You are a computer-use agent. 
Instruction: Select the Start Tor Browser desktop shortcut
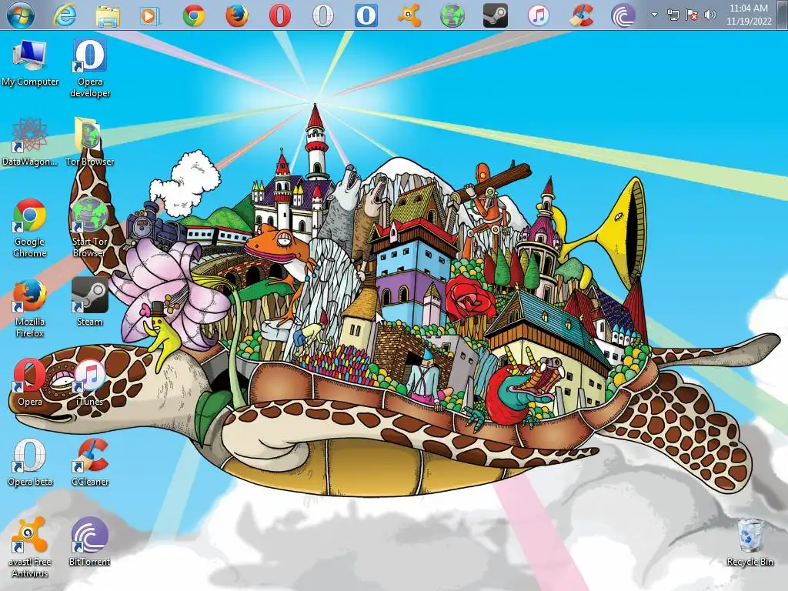89,228
